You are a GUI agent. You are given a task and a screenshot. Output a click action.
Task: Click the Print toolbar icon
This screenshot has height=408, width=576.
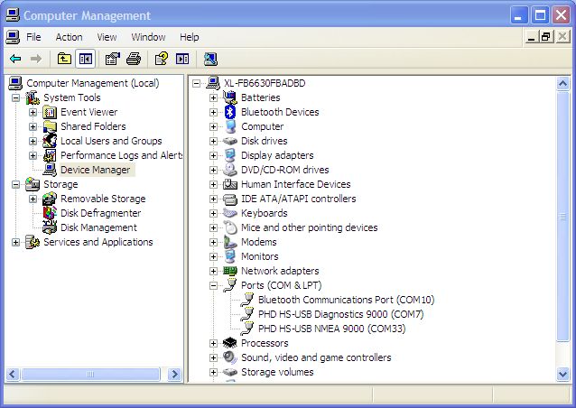point(134,59)
